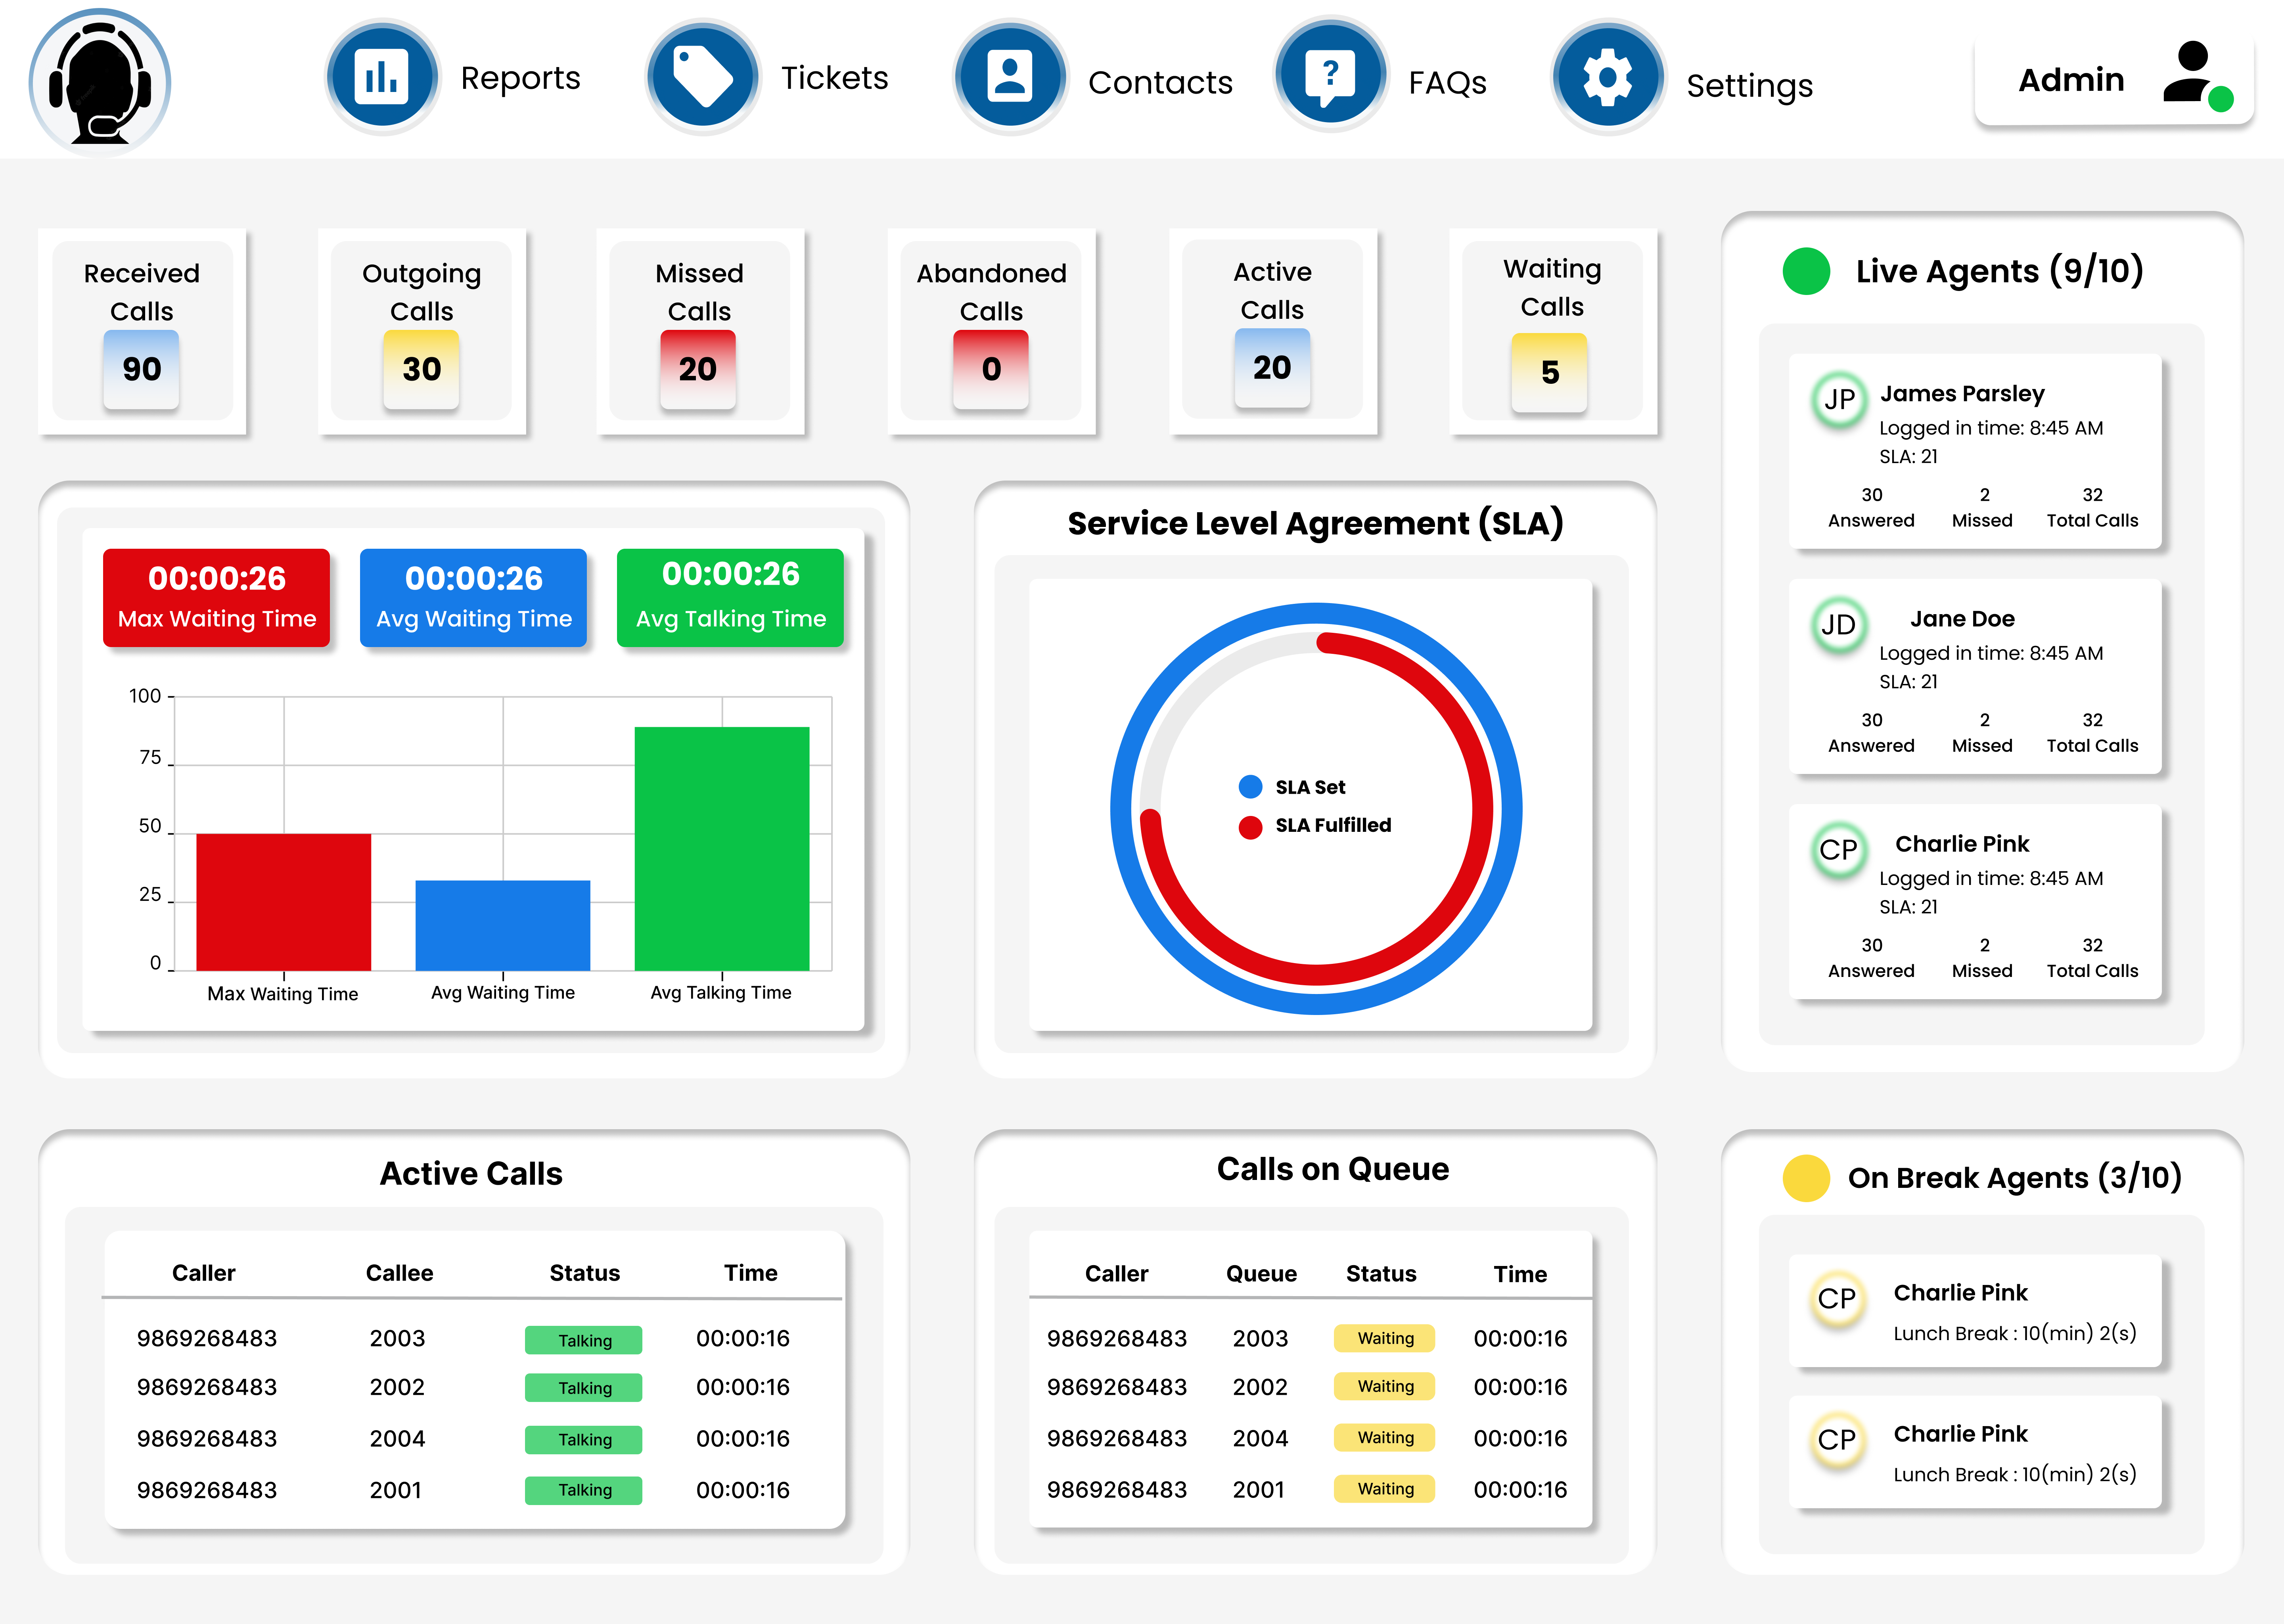The image size is (2284, 1624).
Task: Click the yellow On Break Agents dot
Action: [1806, 1178]
